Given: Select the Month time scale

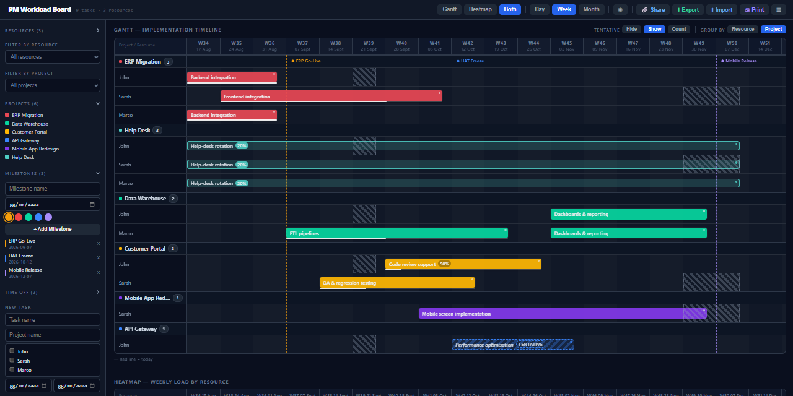Looking at the screenshot, I should click(591, 9).
